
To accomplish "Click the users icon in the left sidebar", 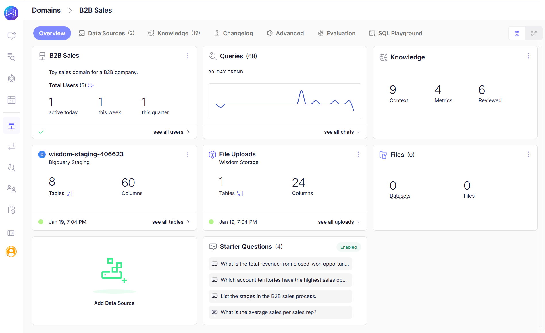I will click(x=11, y=189).
